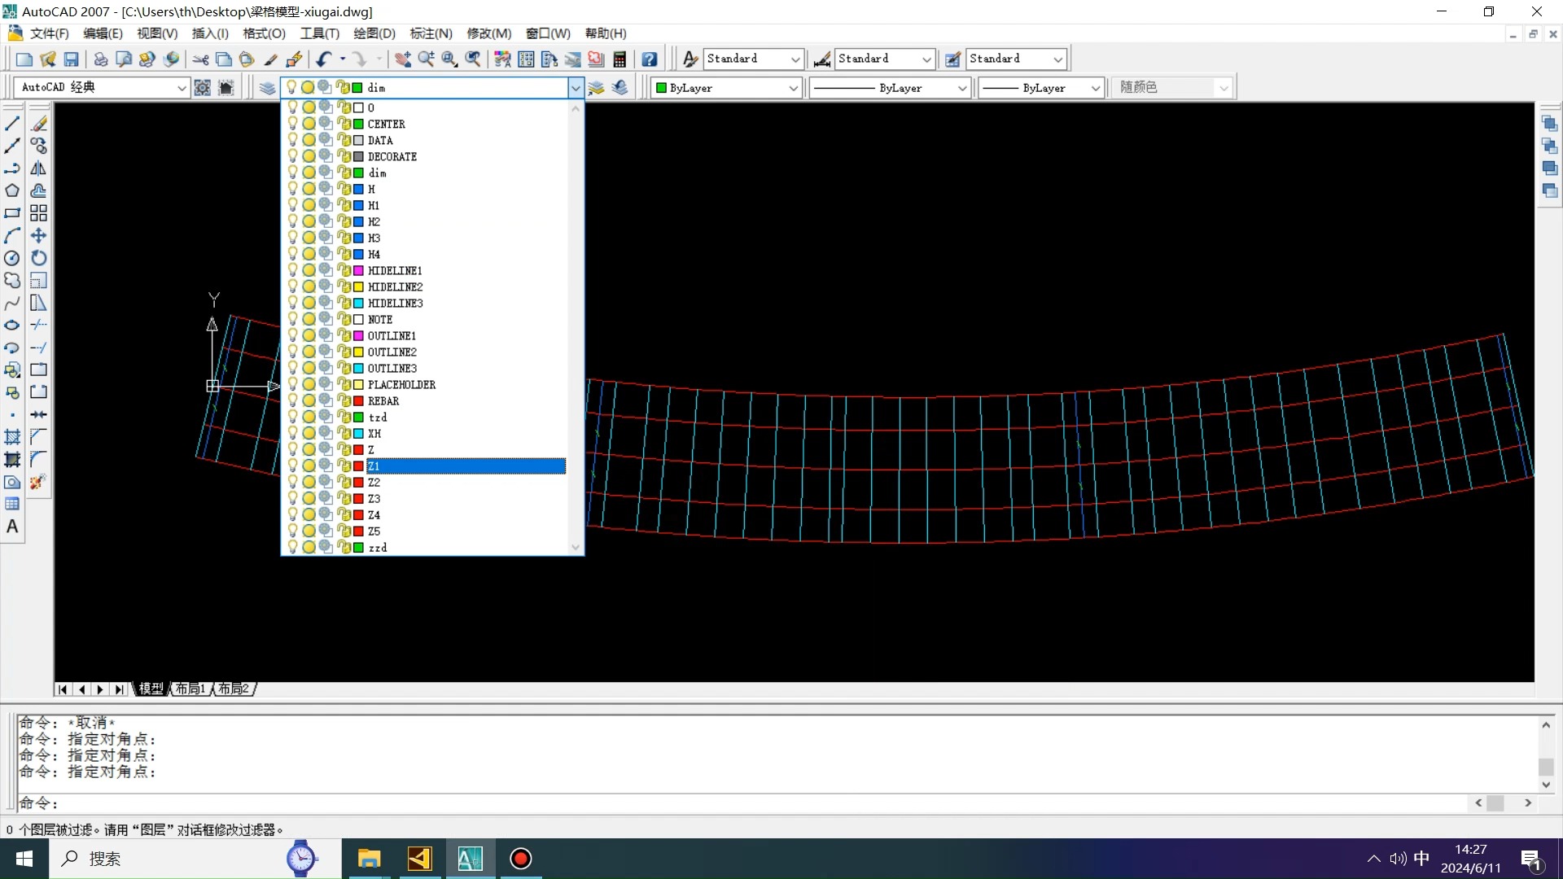This screenshot has height=879, width=1563.
Task: Open the 绘图(D) menu
Action: coord(374,33)
